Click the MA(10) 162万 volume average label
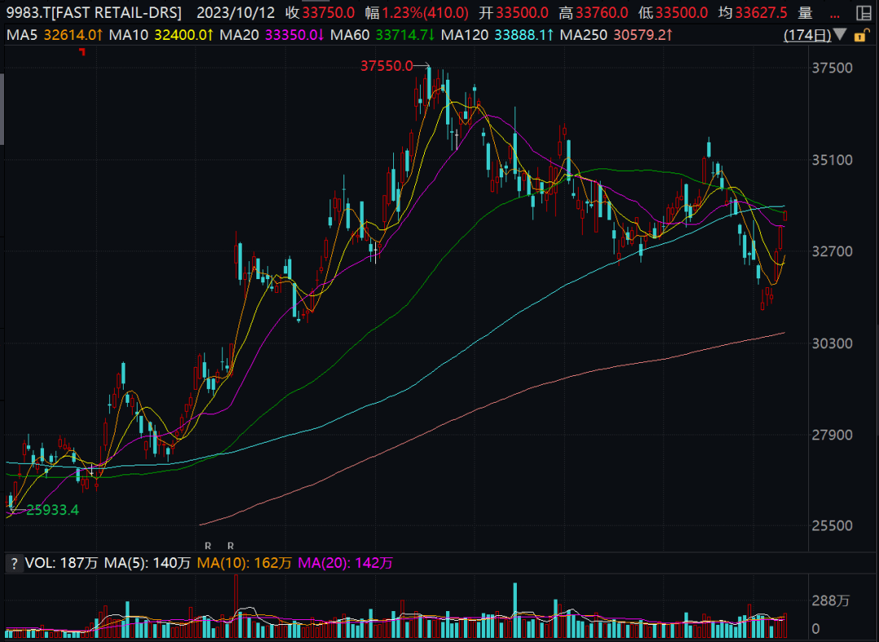Screen dimensions: 879x642 236,563
